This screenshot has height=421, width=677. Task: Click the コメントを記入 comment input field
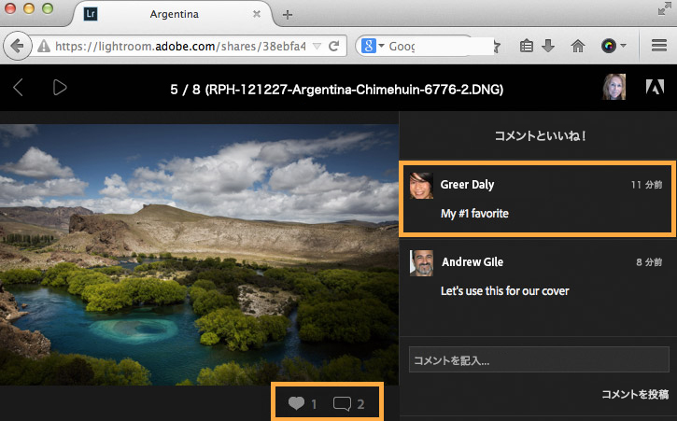539,359
